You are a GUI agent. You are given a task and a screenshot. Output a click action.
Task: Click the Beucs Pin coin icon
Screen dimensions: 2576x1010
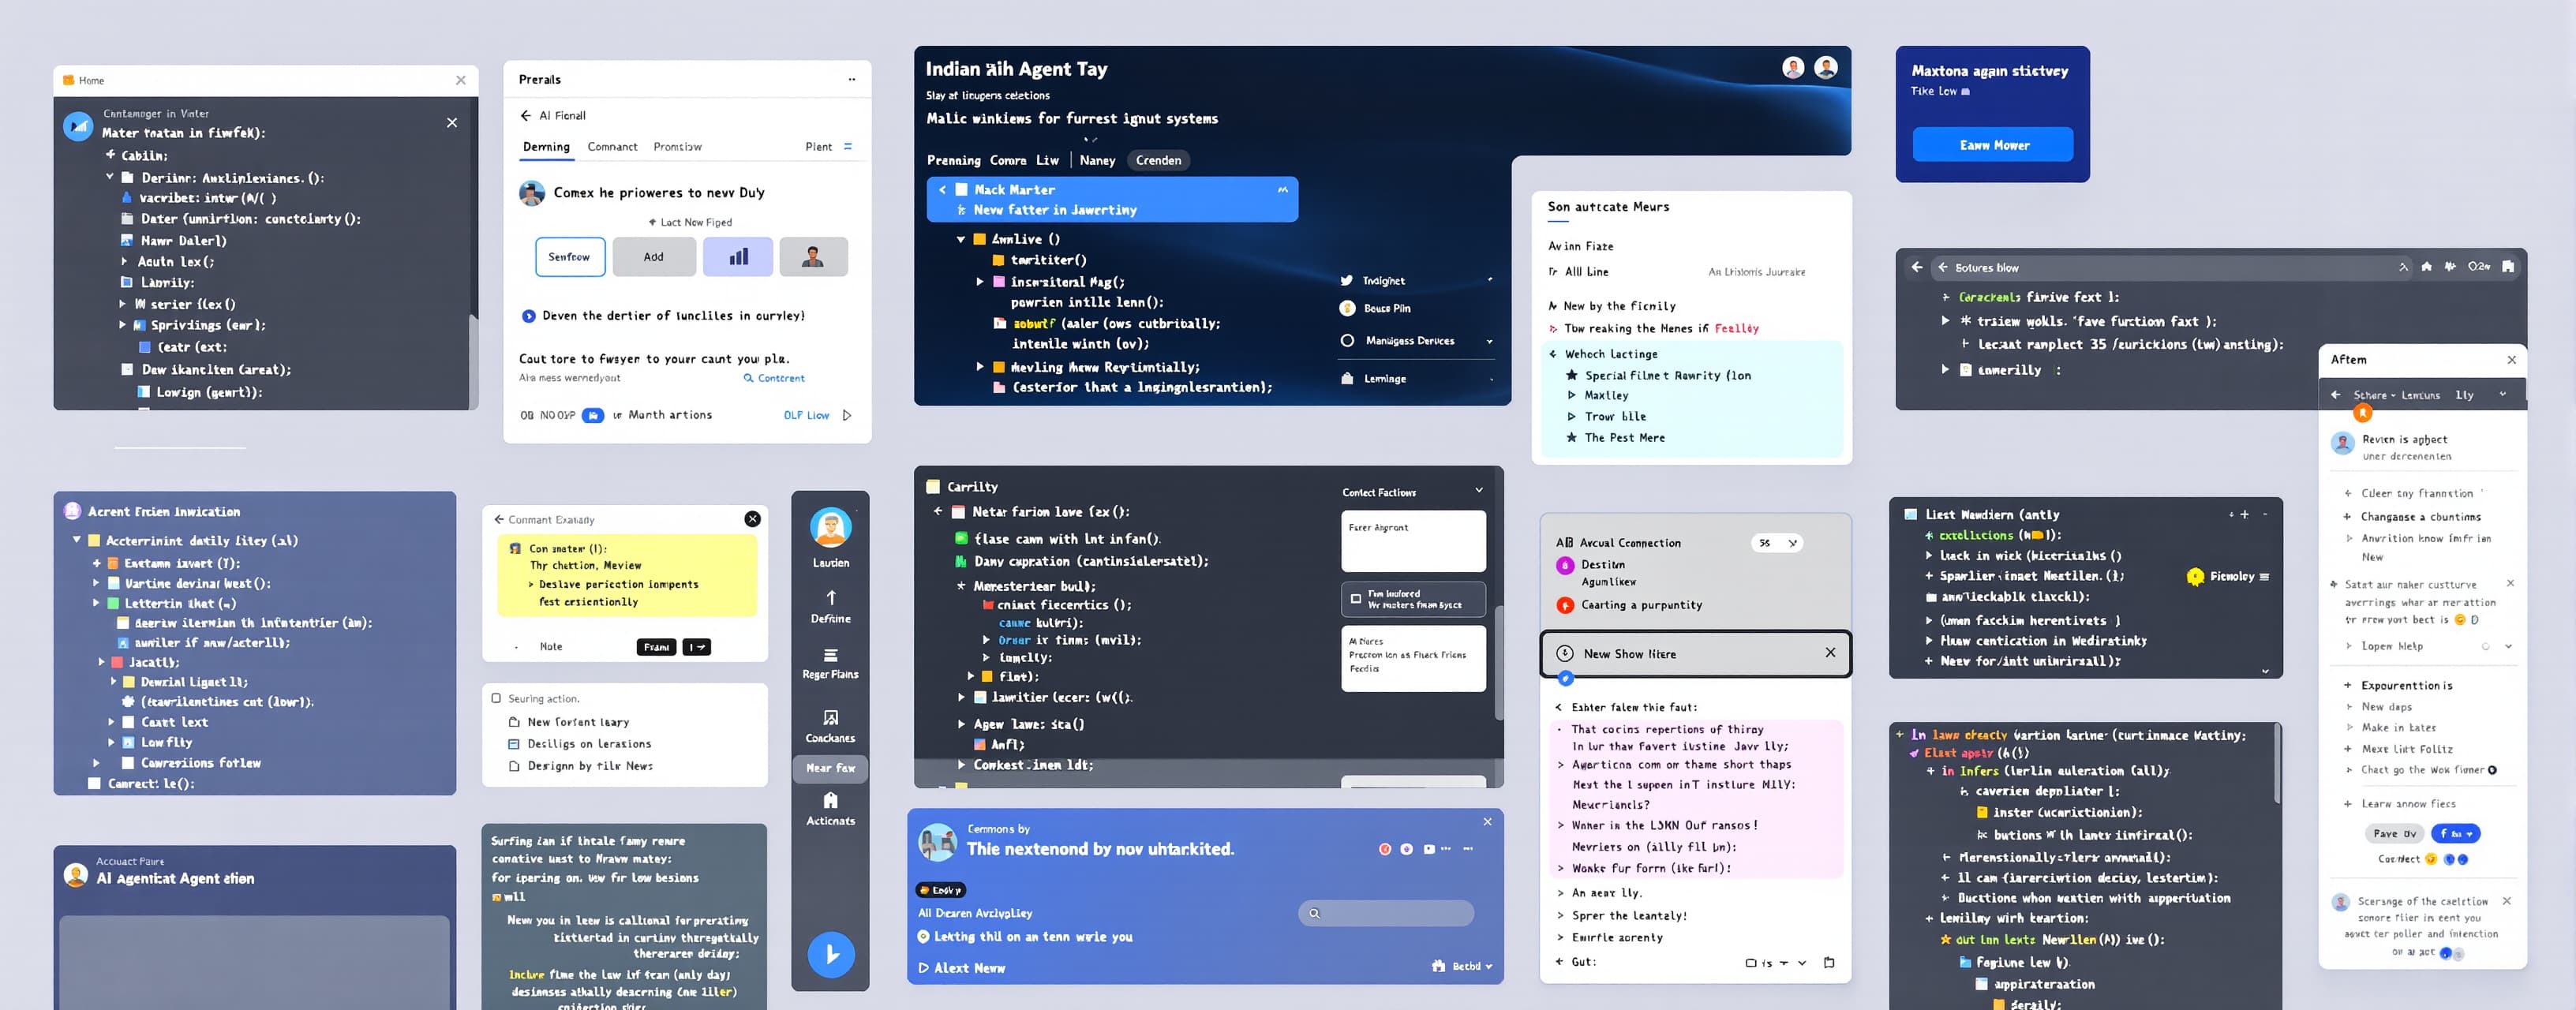click(x=1347, y=308)
